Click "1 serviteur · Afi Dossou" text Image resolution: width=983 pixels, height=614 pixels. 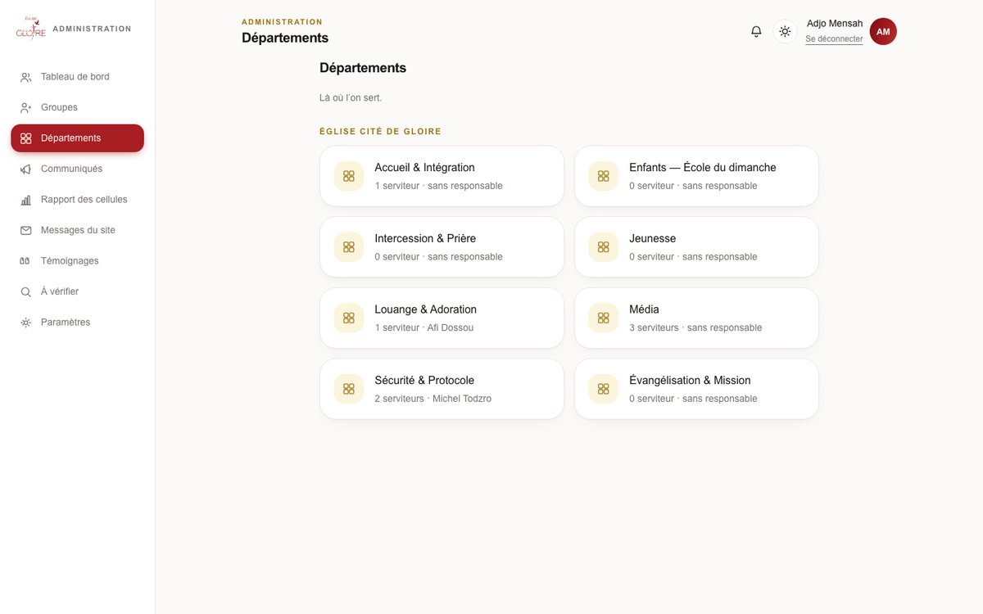coord(424,327)
